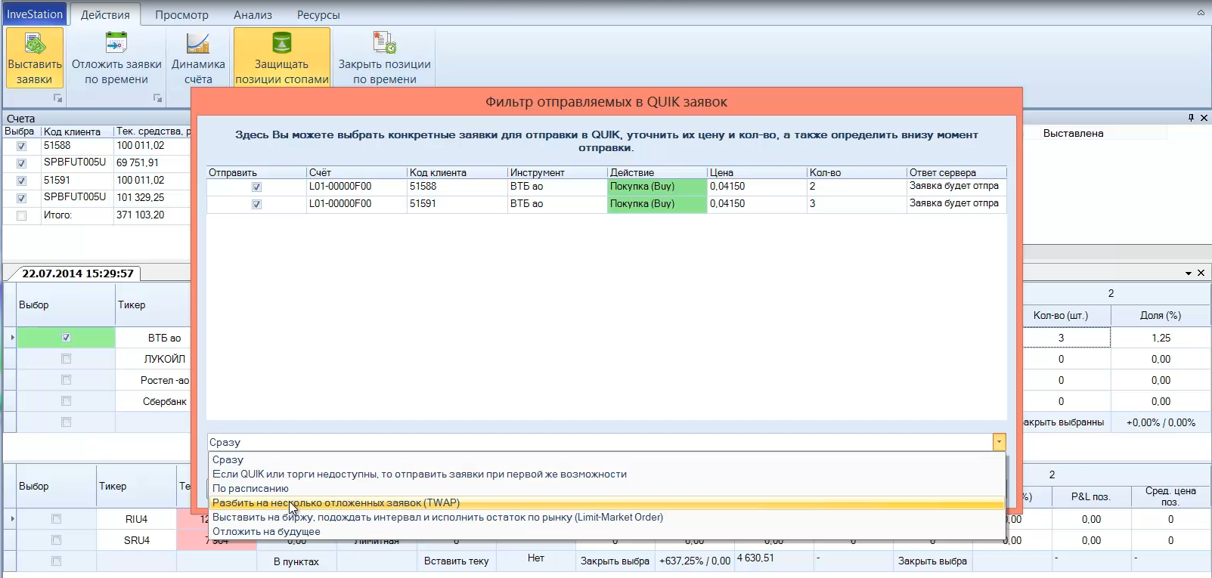
Task: Uncheck account 51588 in Счета list
Action: click(21, 146)
